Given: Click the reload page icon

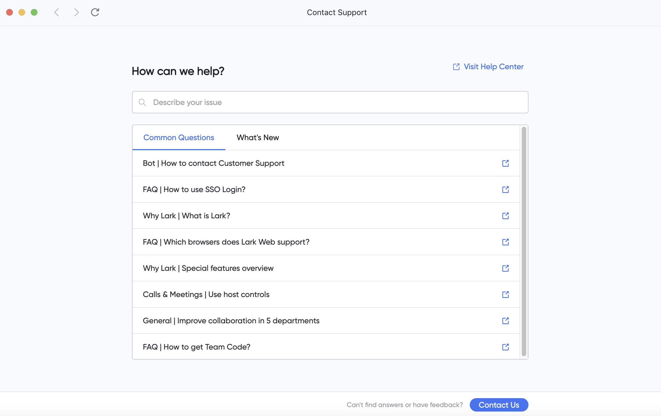Looking at the screenshot, I should (95, 12).
